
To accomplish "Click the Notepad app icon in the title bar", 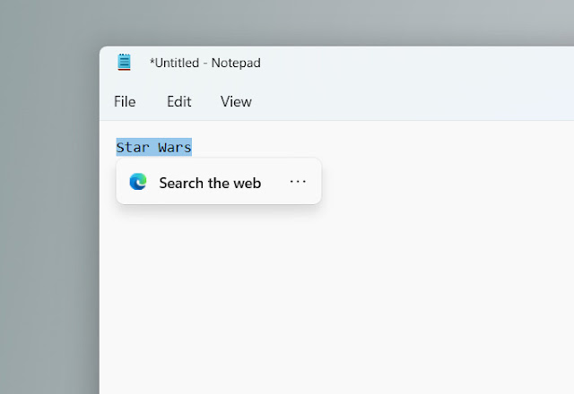I will [x=124, y=62].
